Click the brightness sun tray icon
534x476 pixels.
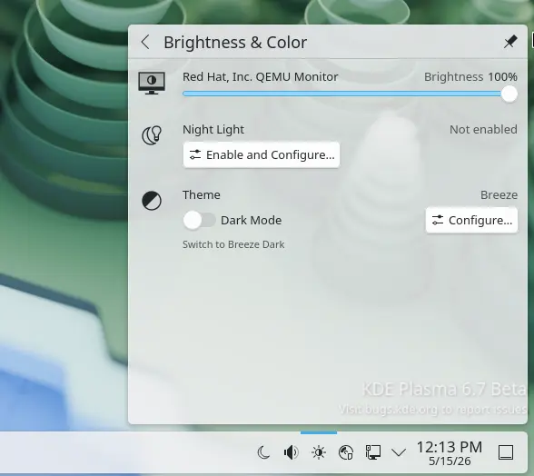coord(319,452)
